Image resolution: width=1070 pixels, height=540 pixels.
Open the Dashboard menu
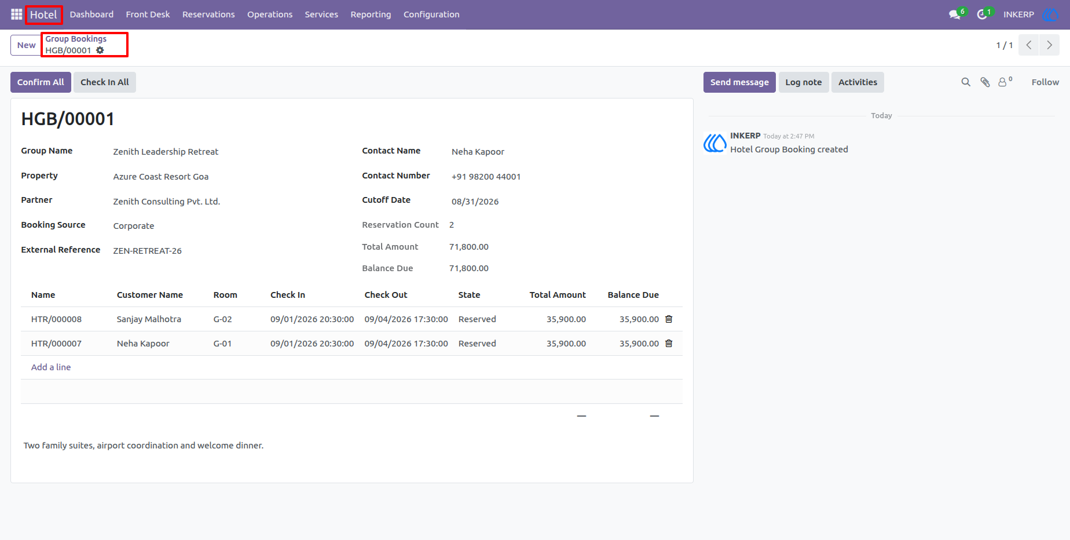91,14
